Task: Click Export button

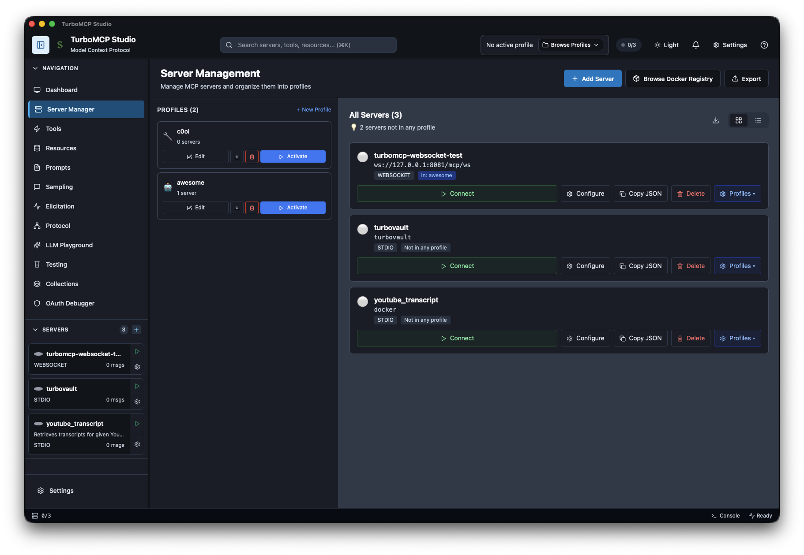Action: point(746,78)
